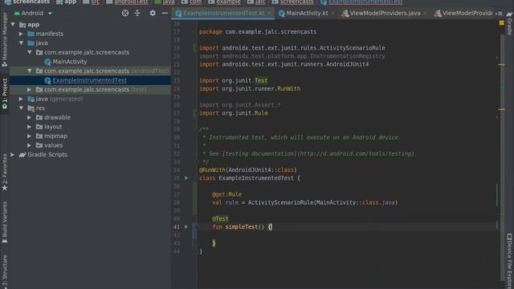Image resolution: width=514 pixels, height=289 pixels.
Task: Expand the mipmap folder
Action: tap(30, 136)
